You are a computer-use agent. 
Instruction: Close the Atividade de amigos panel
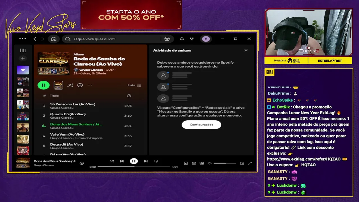point(246,50)
